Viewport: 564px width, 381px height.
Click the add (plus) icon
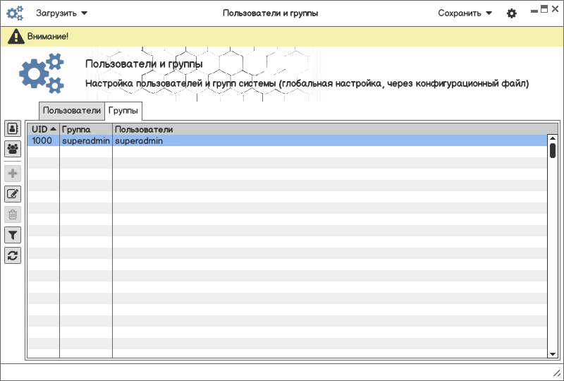(13, 173)
